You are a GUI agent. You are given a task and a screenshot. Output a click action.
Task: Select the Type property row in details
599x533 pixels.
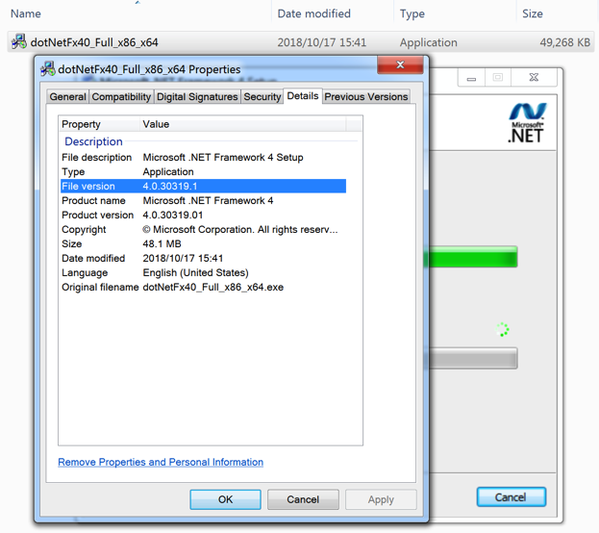(203, 171)
